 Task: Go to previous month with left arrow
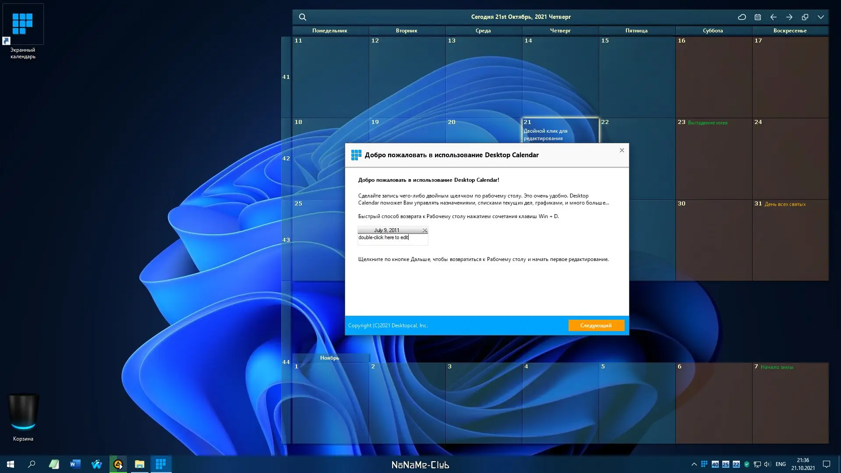tap(774, 17)
